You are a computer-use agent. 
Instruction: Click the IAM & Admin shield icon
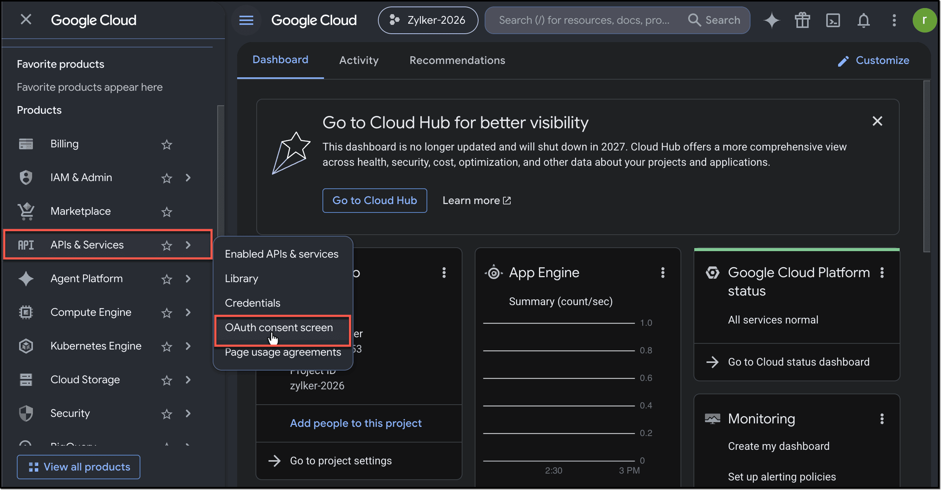click(26, 178)
